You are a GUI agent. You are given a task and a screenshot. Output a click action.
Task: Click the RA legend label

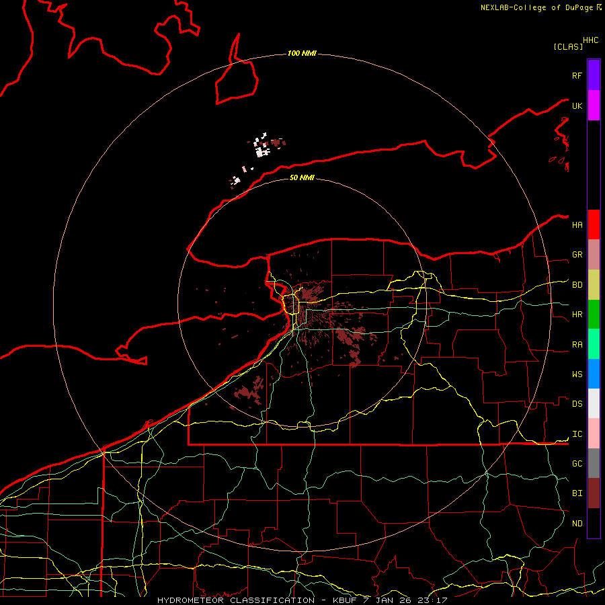577,345
